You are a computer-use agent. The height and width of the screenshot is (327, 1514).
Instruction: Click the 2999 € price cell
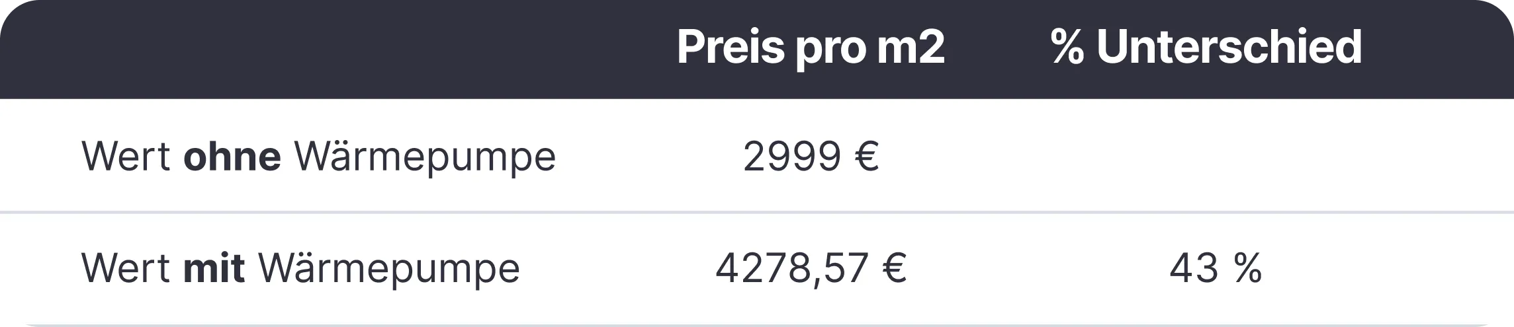pyautogui.click(x=811, y=157)
